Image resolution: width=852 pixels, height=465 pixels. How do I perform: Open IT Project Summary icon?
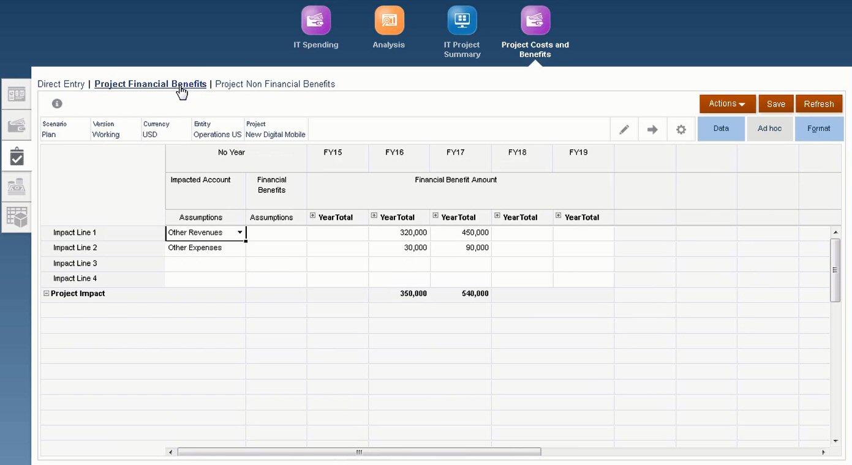(x=461, y=20)
